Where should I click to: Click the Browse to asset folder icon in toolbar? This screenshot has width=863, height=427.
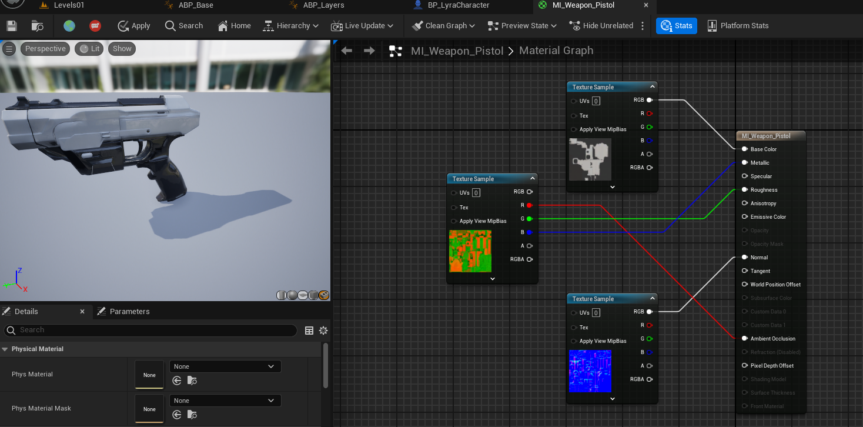(38, 26)
